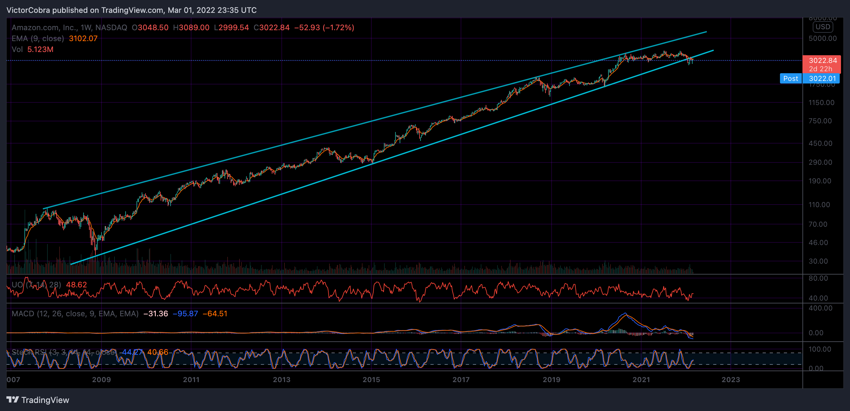Click the 100.00 label on Stoch RSI axis
The height and width of the screenshot is (411, 850).
[820, 349]
